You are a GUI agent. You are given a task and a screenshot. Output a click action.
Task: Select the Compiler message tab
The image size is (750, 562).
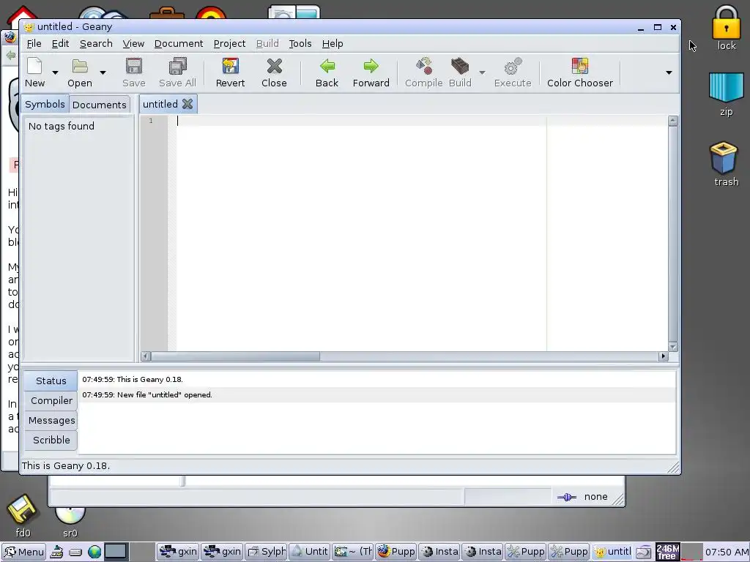coord(51,400)
